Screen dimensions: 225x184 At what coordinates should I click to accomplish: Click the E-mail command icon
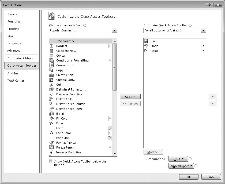pos(51,114)
